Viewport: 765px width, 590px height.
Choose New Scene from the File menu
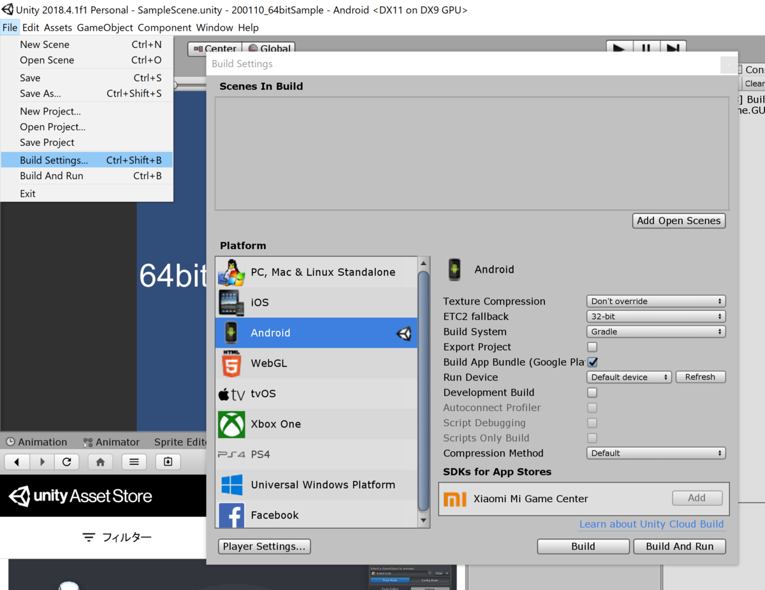coord(87,45)
